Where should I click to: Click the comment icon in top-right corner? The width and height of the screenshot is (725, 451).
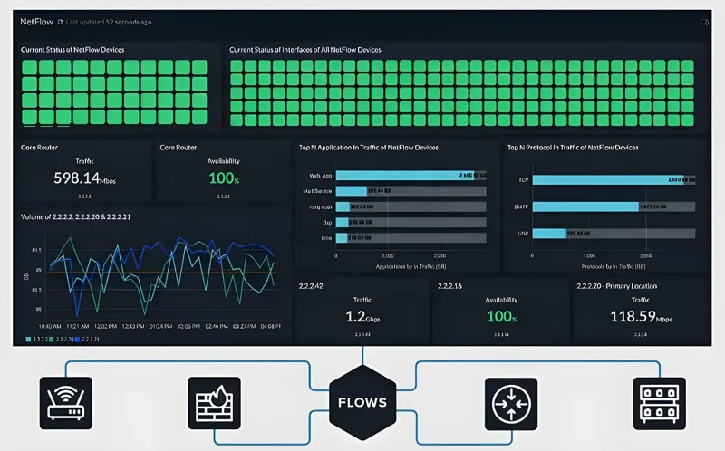pyautogui.click(x=703, y=21)
